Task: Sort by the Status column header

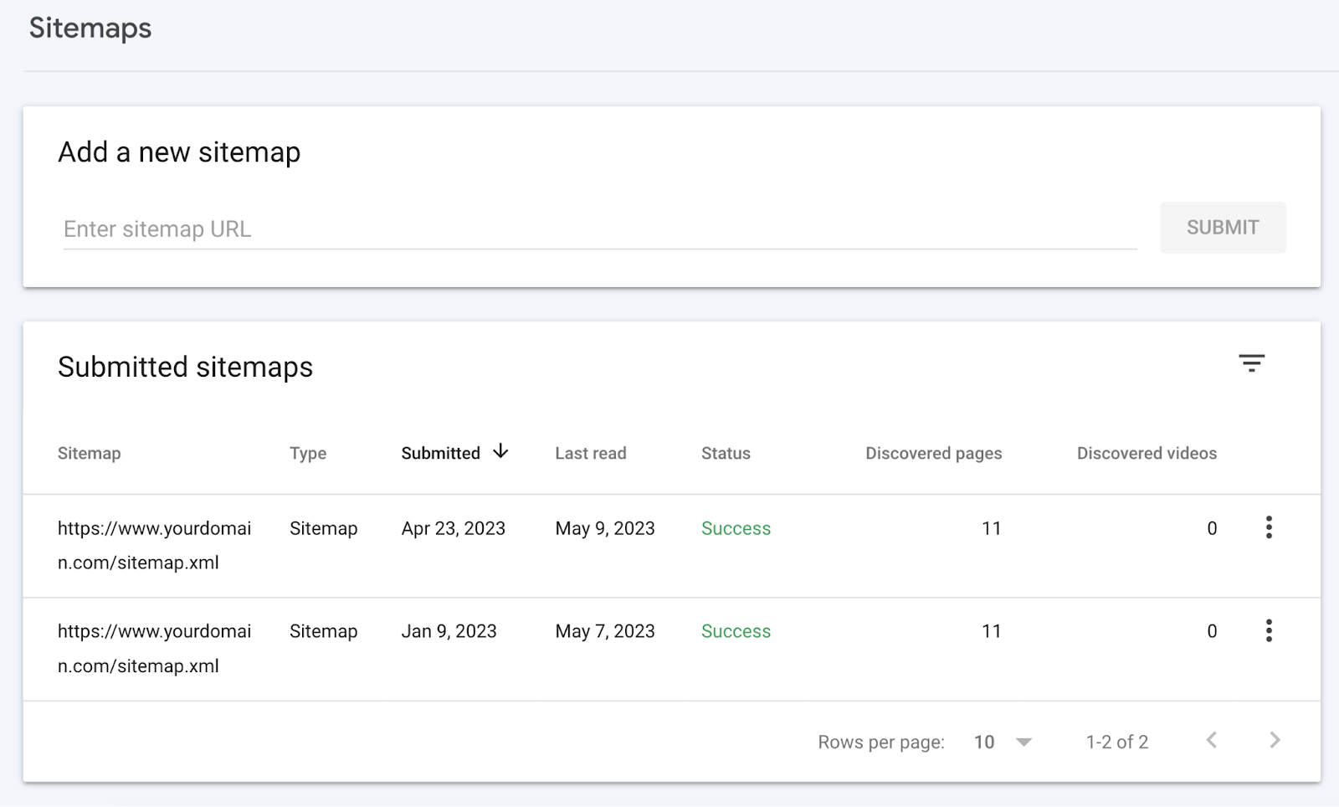Action: [726, 453]
